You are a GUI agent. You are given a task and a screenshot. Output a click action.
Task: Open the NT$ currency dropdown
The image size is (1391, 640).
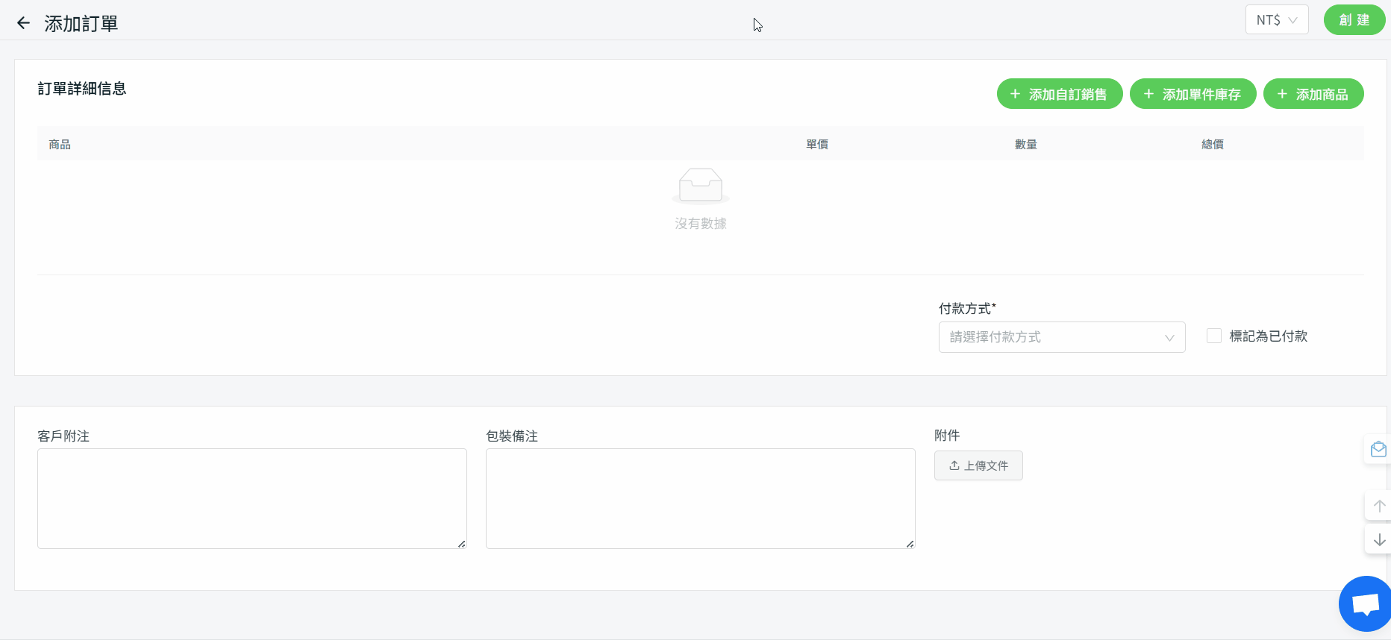pyautogui.click(x=1277, y=20)
